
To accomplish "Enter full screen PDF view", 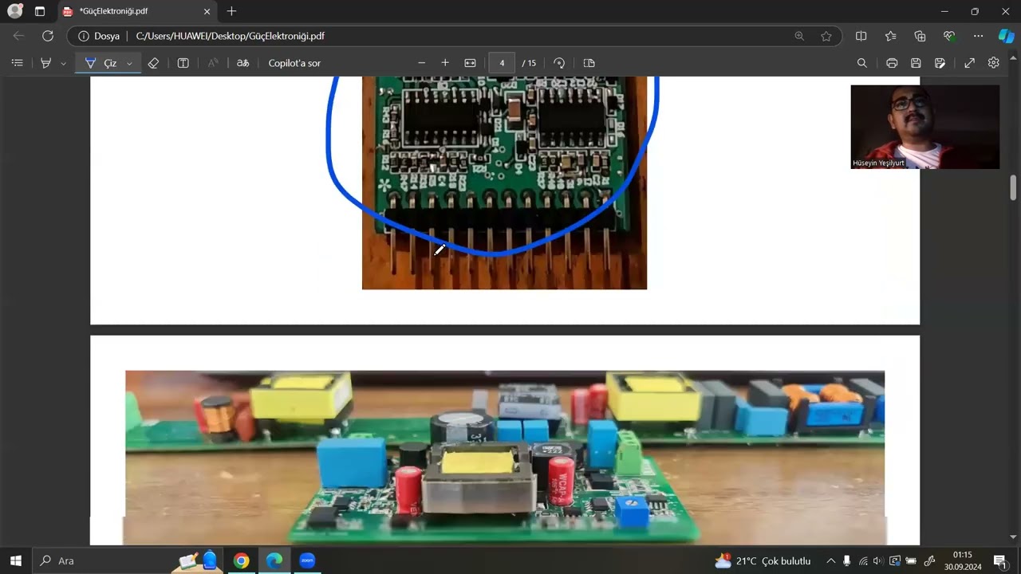I will 970,63.
